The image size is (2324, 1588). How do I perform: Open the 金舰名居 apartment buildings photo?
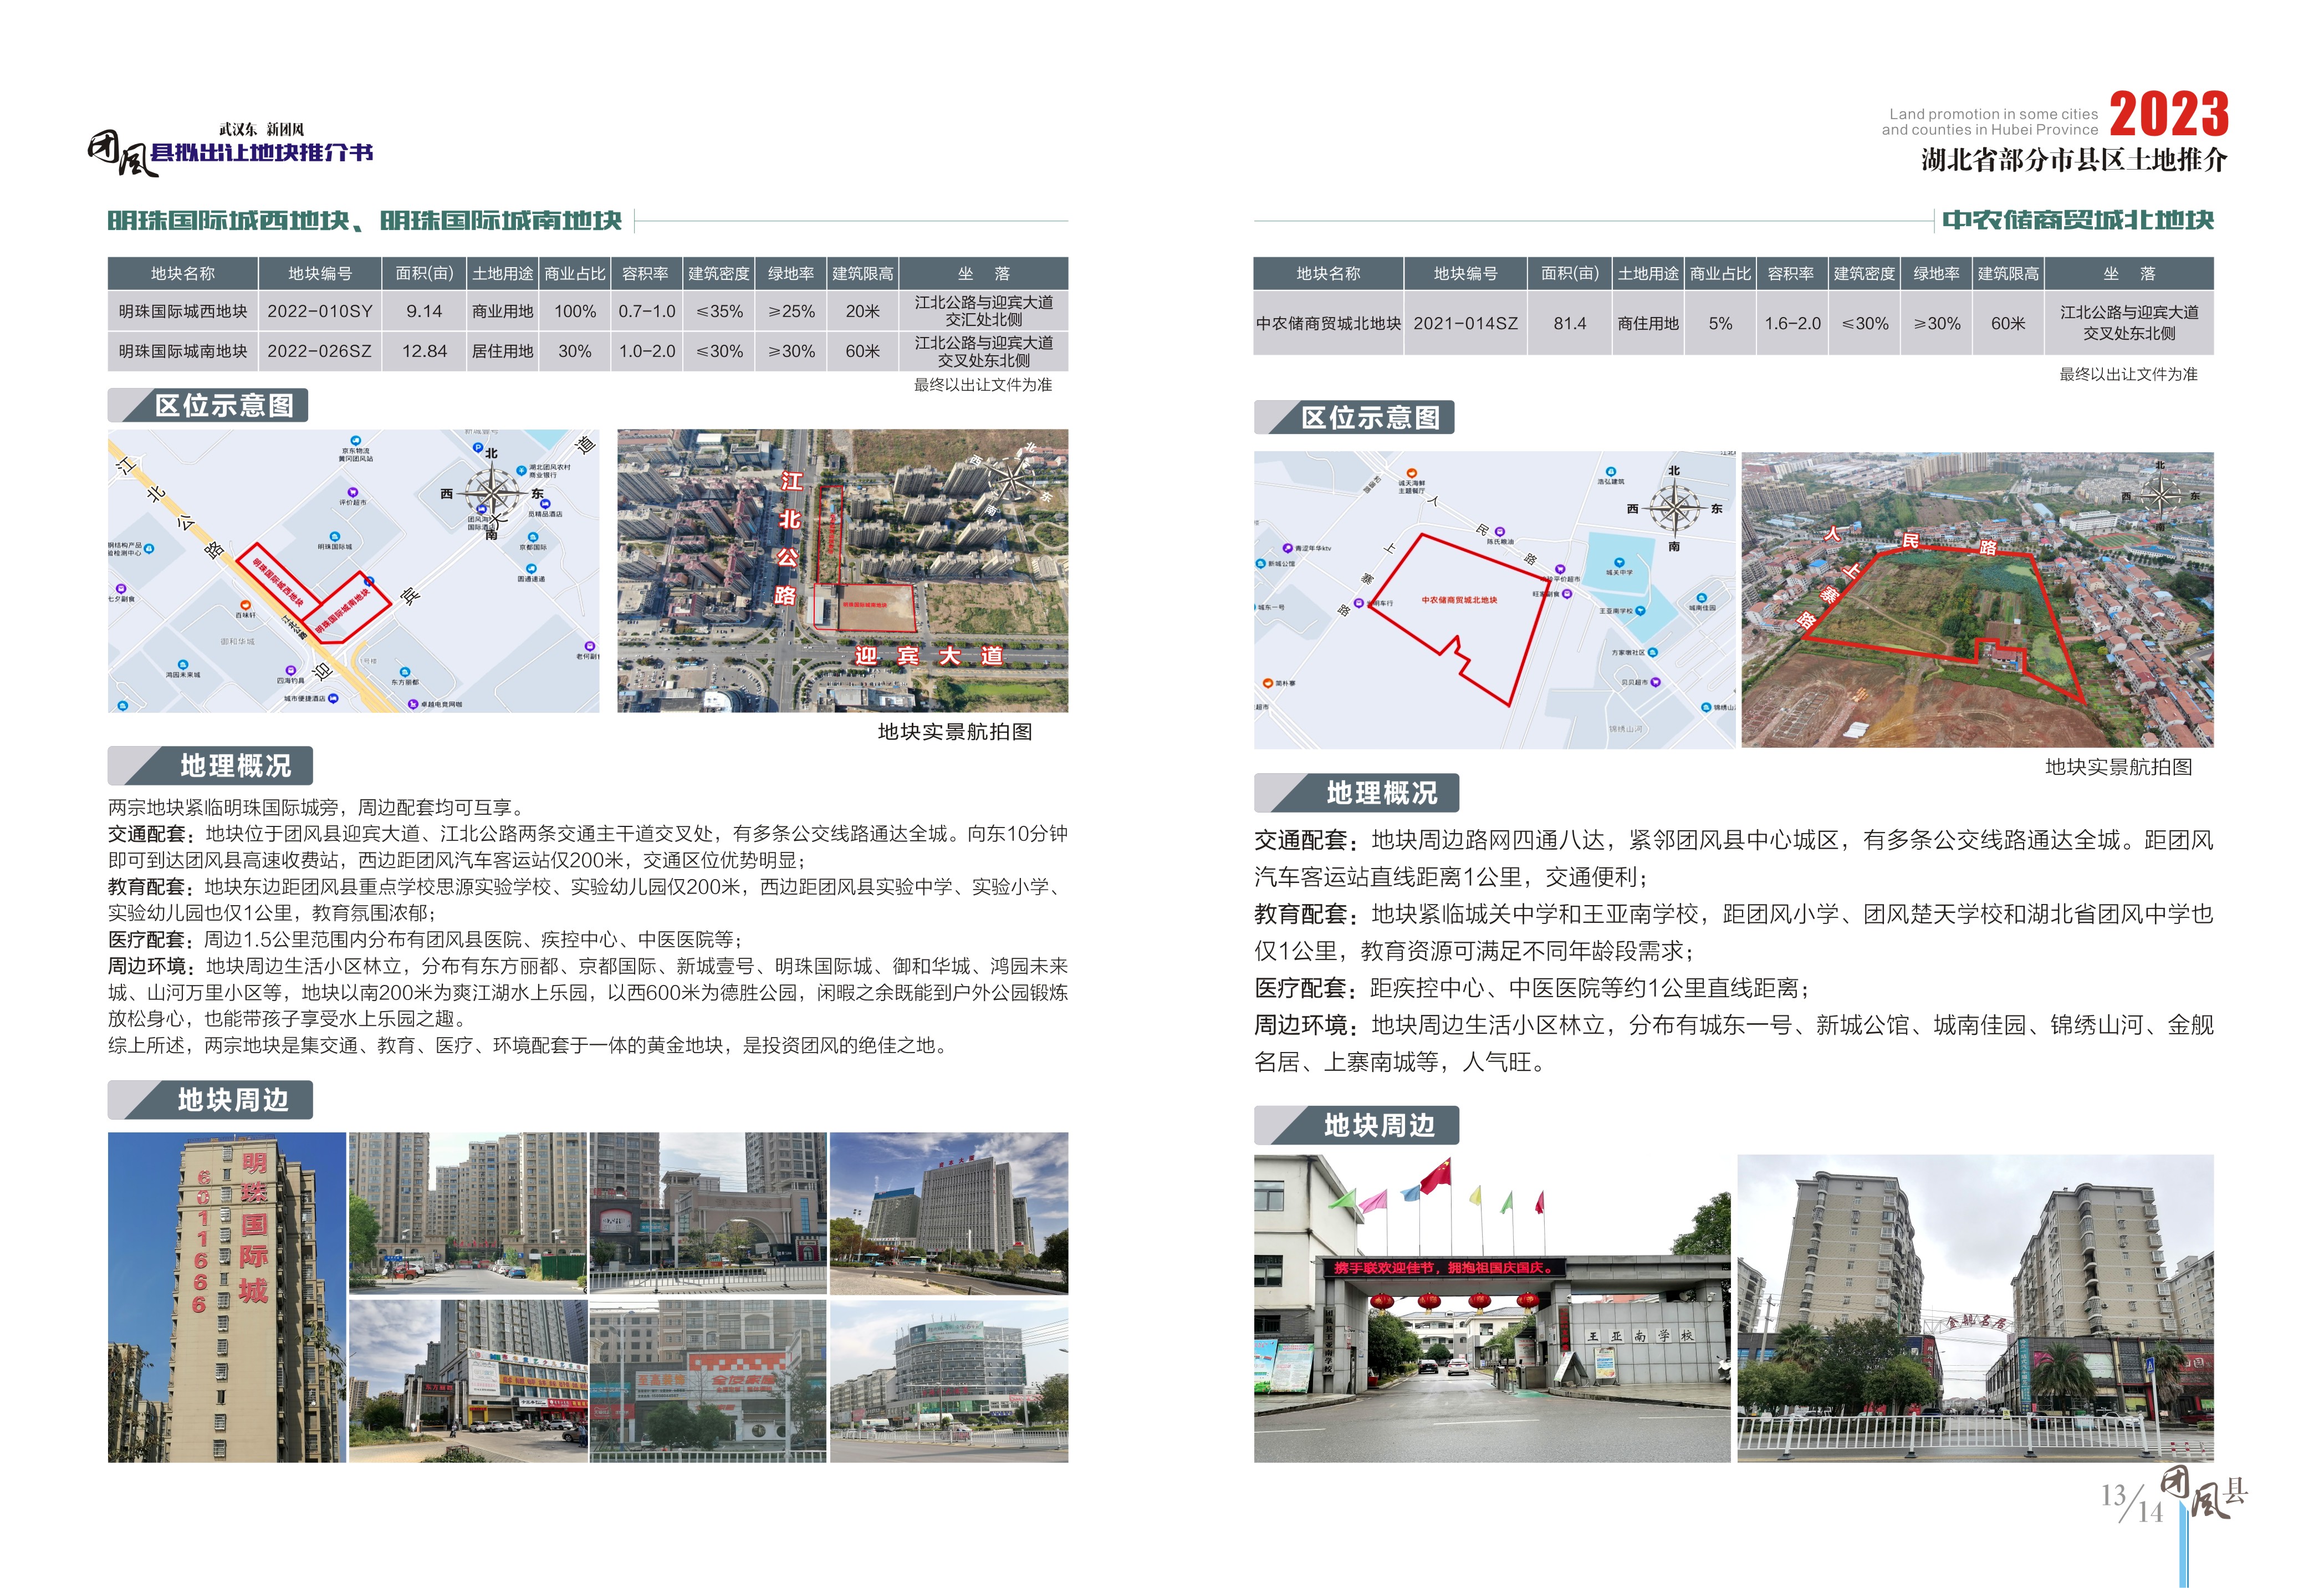pos(1975,1308)
